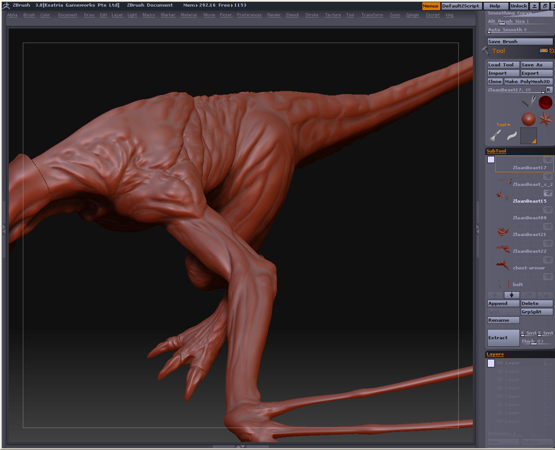
Task: Click the Clone tool button
Action: [x=495, y=82]
